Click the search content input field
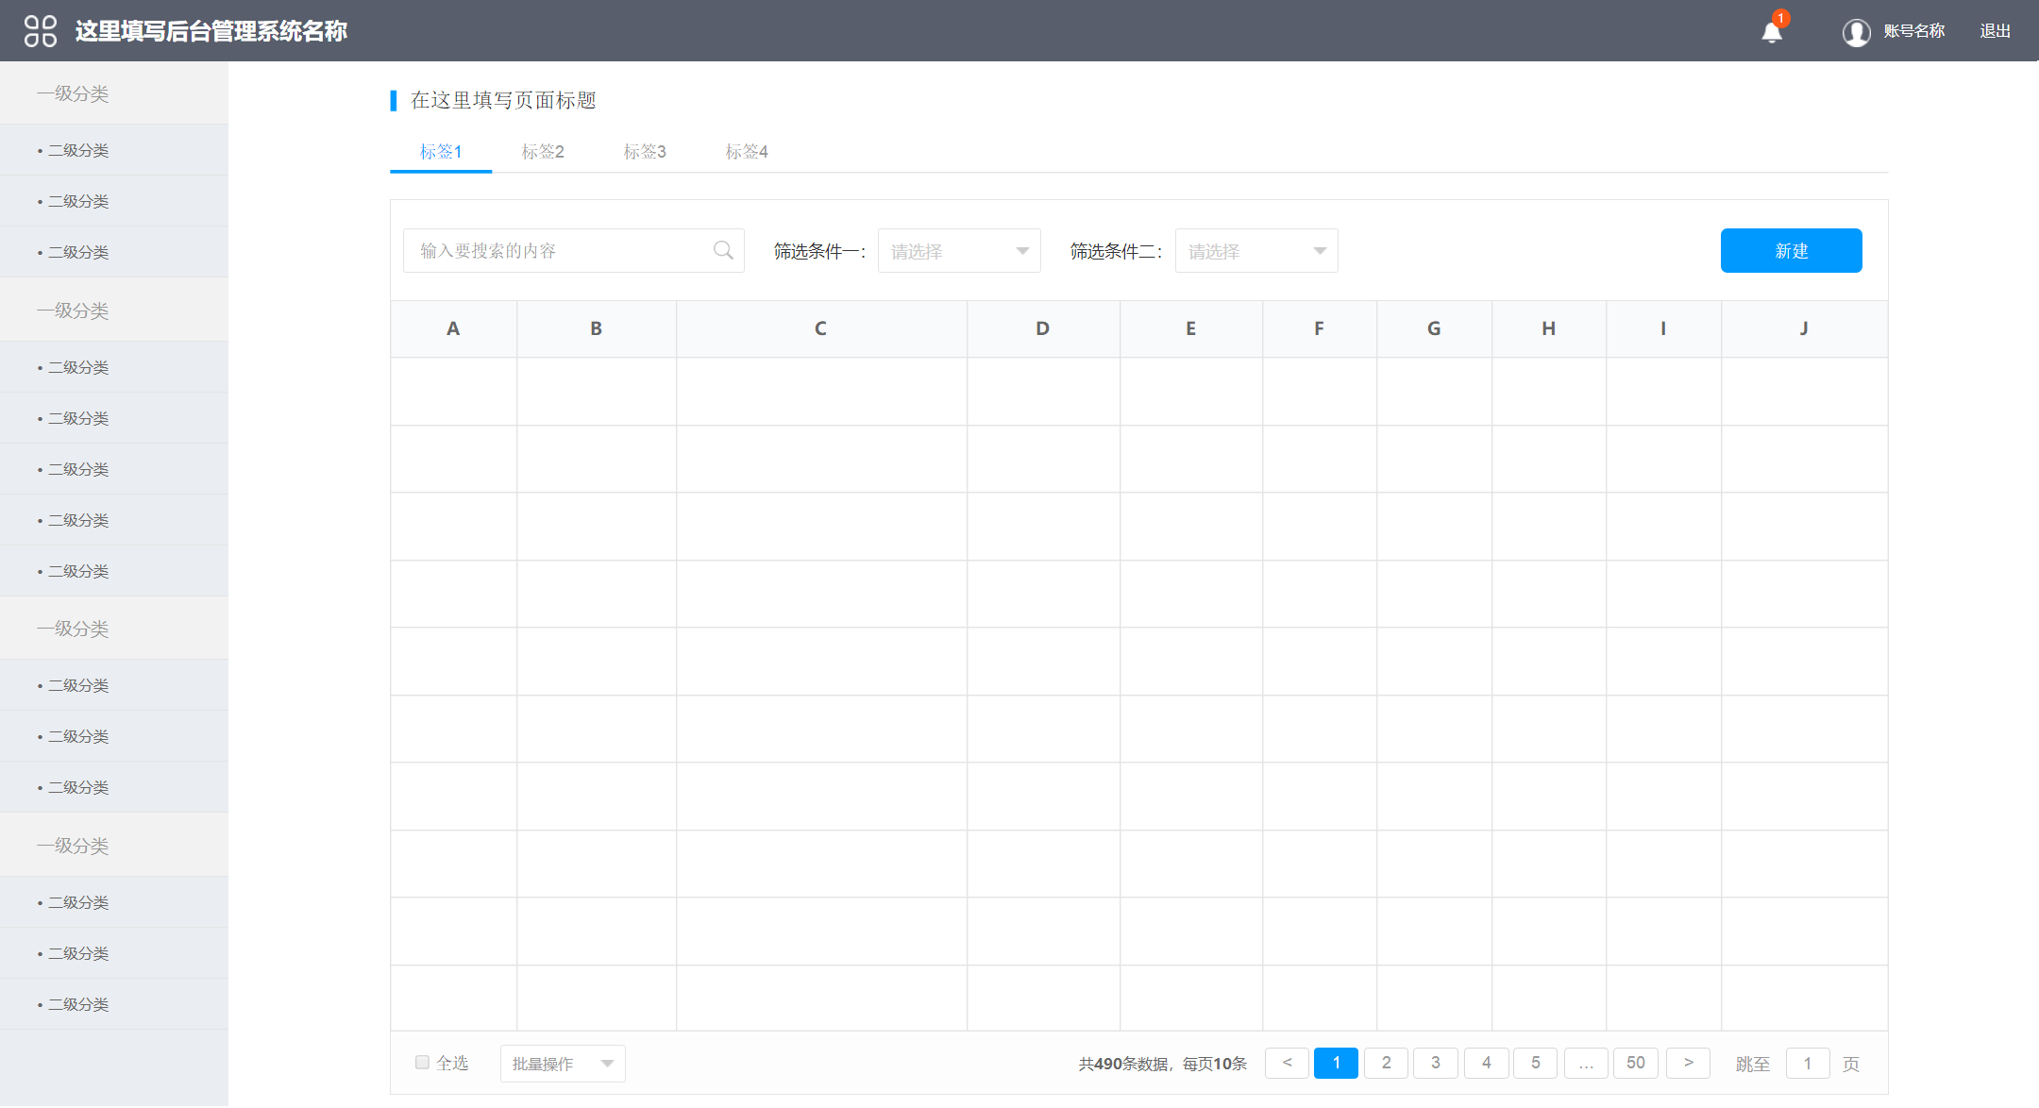 [557, 251]
